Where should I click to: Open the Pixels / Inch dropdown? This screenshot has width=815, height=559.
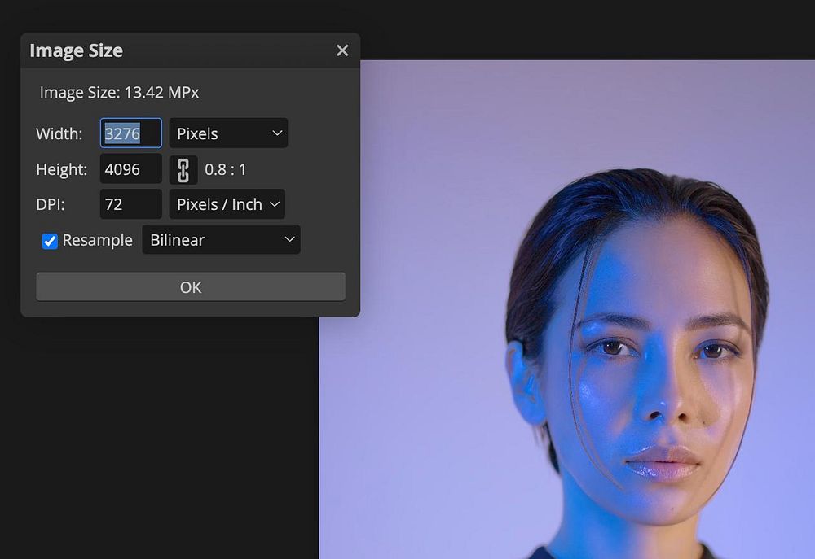pos(227,204)
